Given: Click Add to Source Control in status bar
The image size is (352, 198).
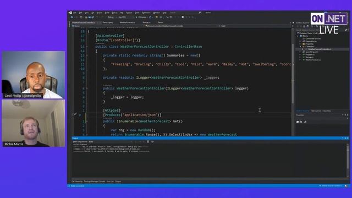Looking at the screenshot, I should [331, 186].
